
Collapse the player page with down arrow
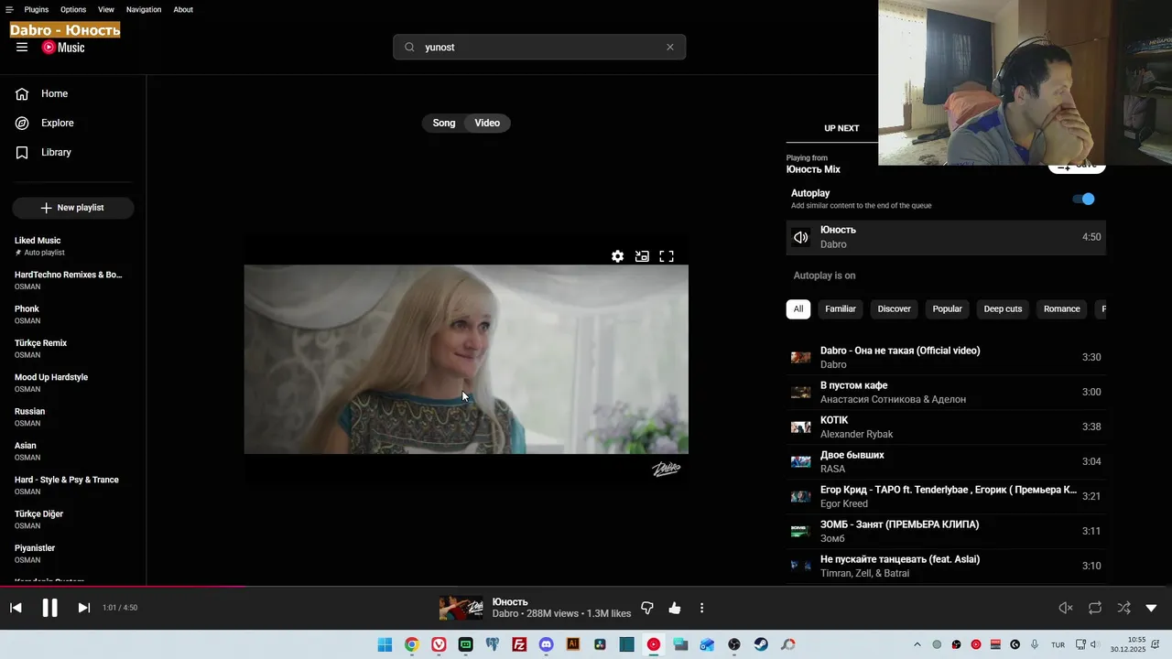click(x=1151, y=608)
